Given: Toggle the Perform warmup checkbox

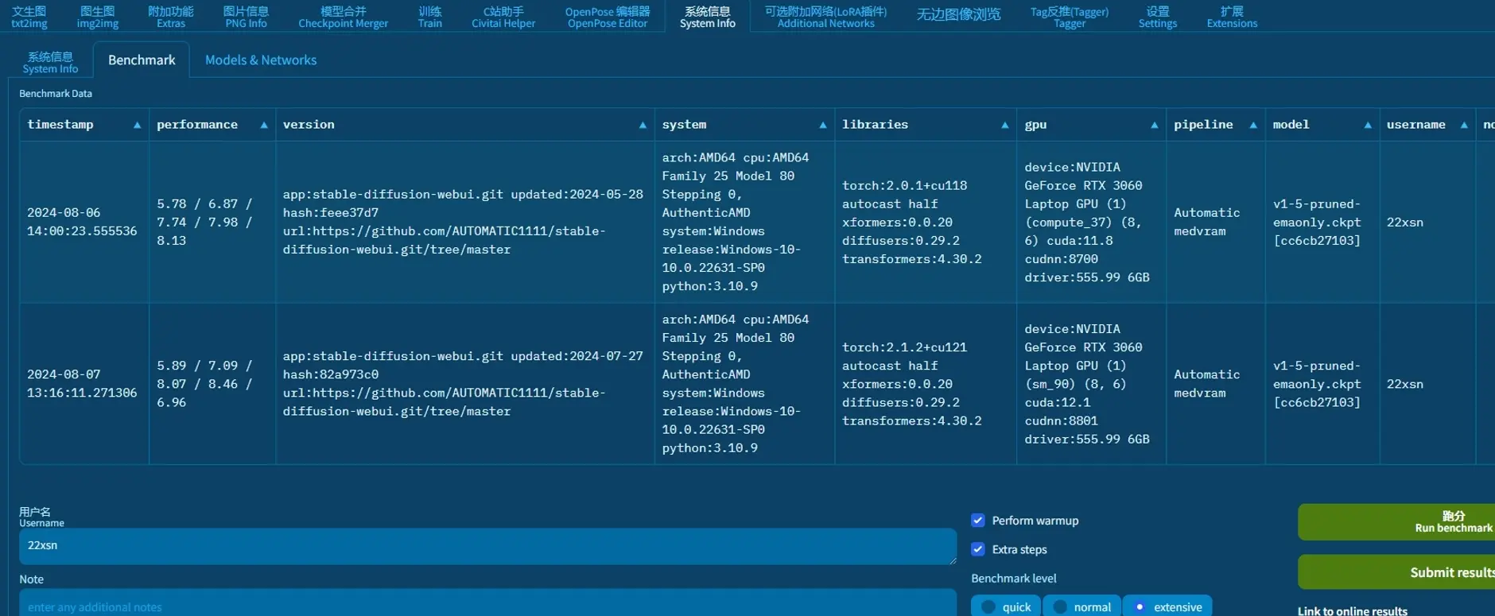Looking at the screenshot, I should pyautogui.click(x=978, y=521).
